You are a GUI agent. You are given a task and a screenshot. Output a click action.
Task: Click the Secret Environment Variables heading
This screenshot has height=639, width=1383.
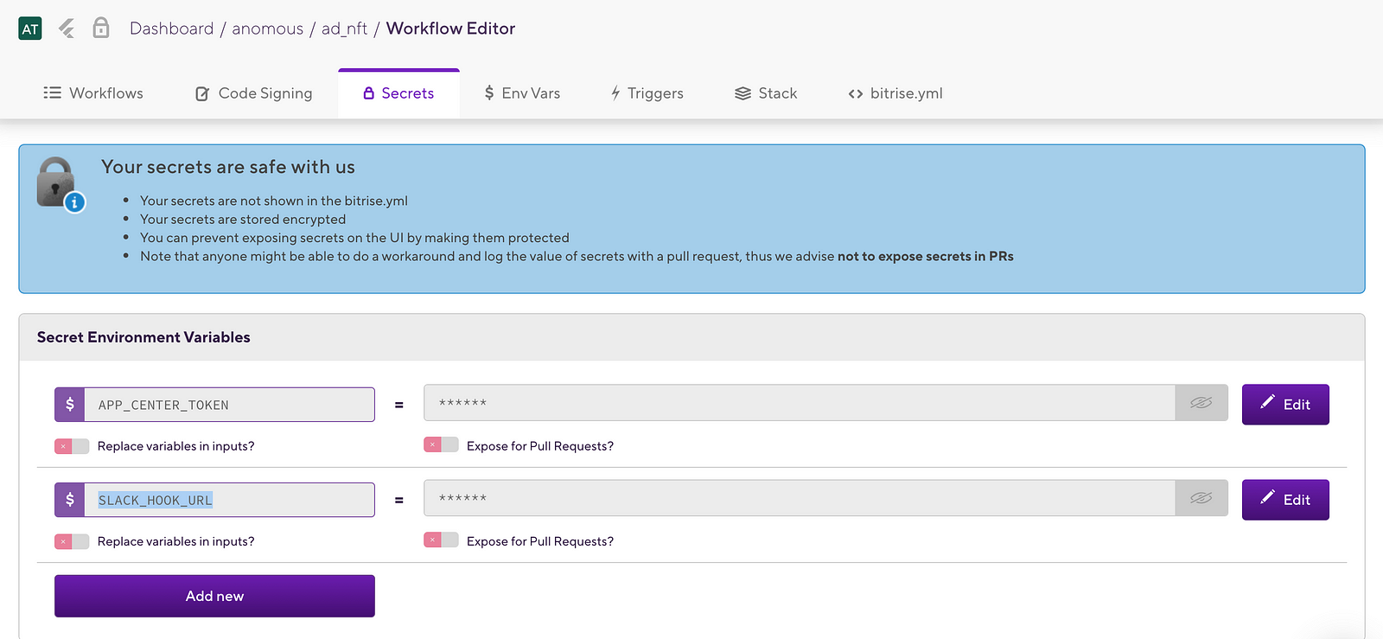tap(143, 337)
